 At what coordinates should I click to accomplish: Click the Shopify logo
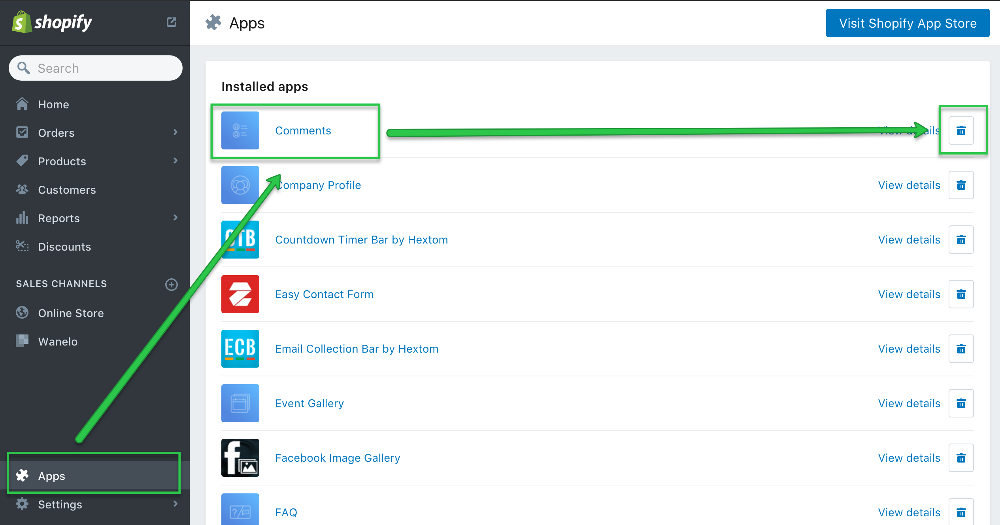pos(52,22)
